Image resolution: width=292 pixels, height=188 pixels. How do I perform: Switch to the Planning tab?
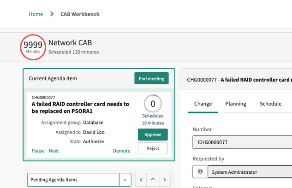point(235,104)
